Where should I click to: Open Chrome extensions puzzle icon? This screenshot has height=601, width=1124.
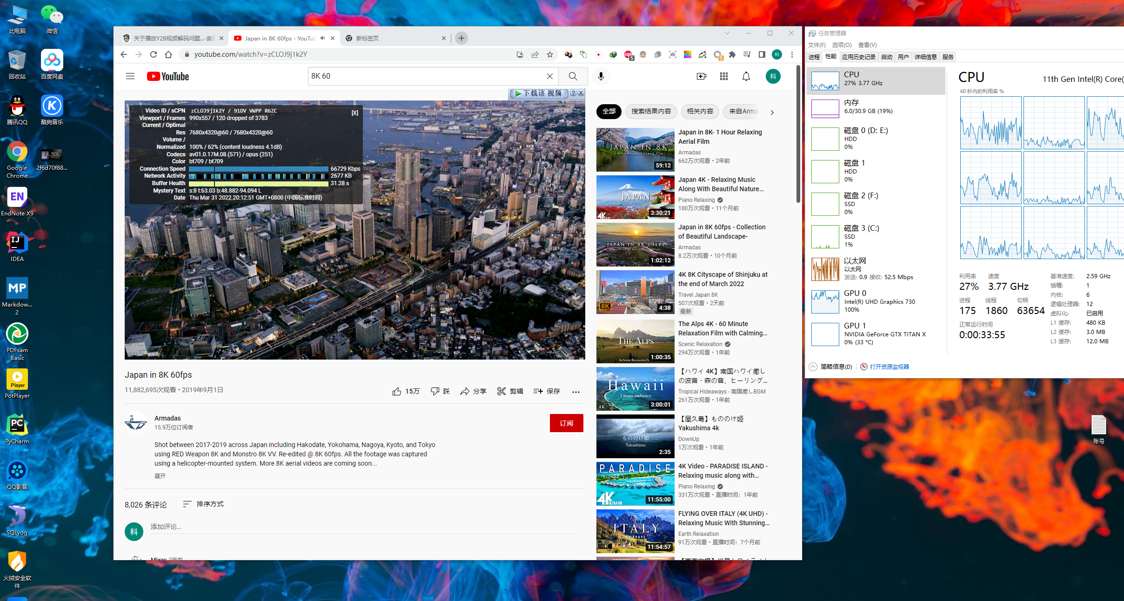pos(732,54)
